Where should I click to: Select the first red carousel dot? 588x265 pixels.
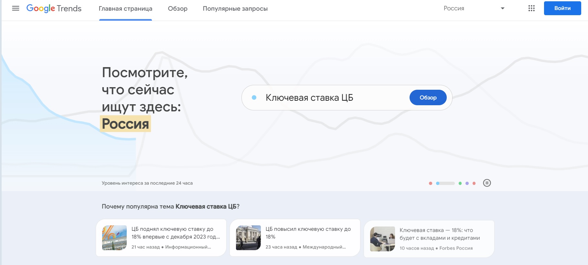point(430,183)
